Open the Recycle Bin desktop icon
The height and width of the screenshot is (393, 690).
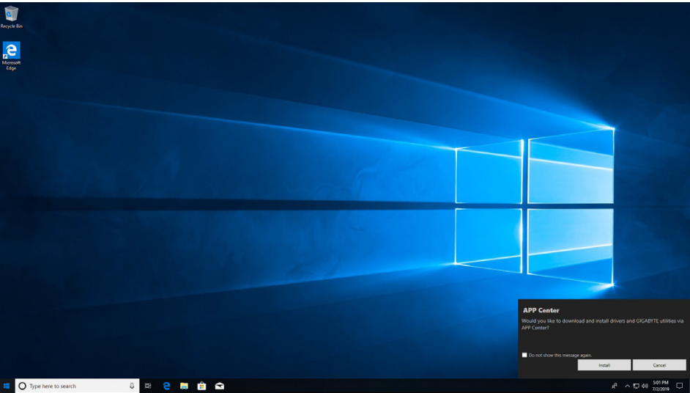(x=11, y=15)
